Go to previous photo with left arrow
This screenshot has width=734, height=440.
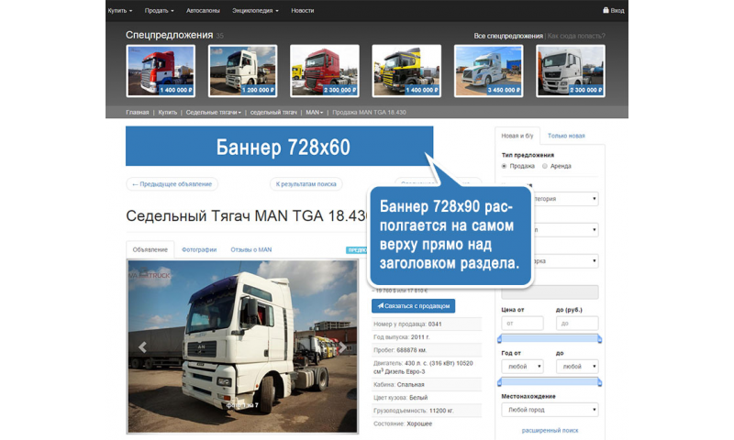tap(142, 347)
